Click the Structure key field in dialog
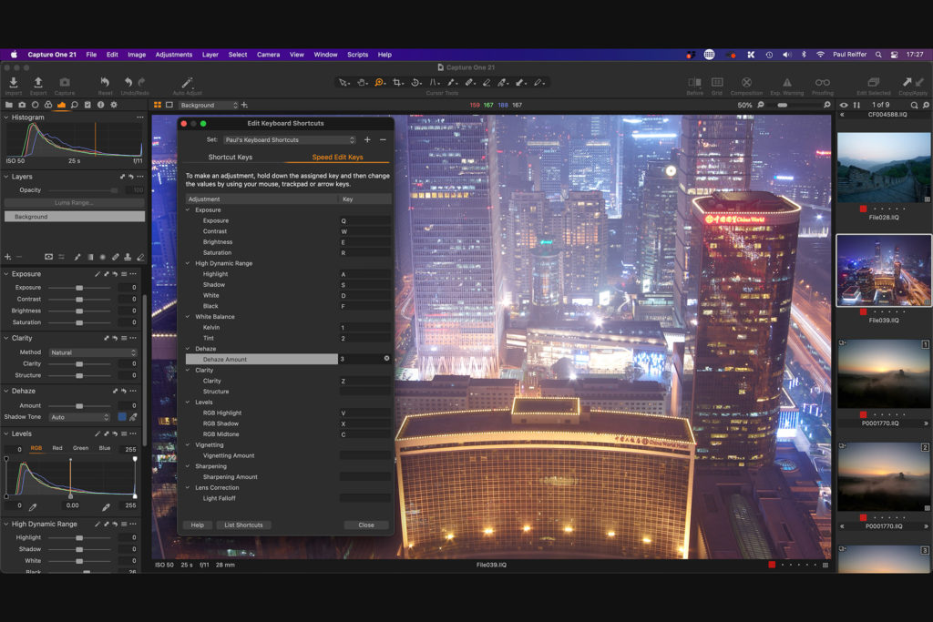 [364, 392]
